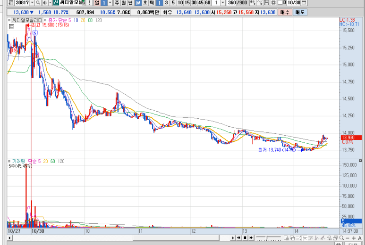Click the play button in chart replay controls
Image resolution: width=365 pixels, height=245 pixels.
pyautogui.click(x=233, y=238)
